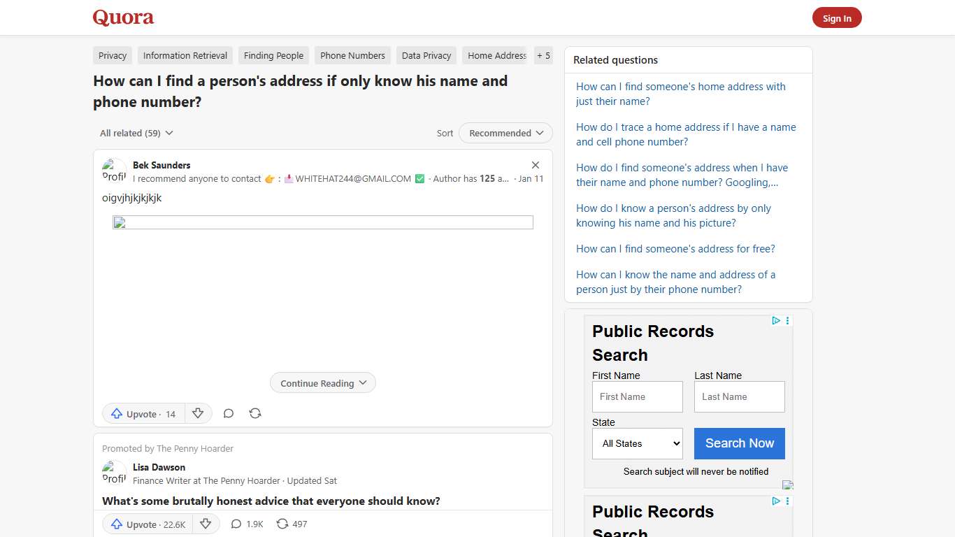Share Bek Saunders's answer via repost icon

click(255, 413)
